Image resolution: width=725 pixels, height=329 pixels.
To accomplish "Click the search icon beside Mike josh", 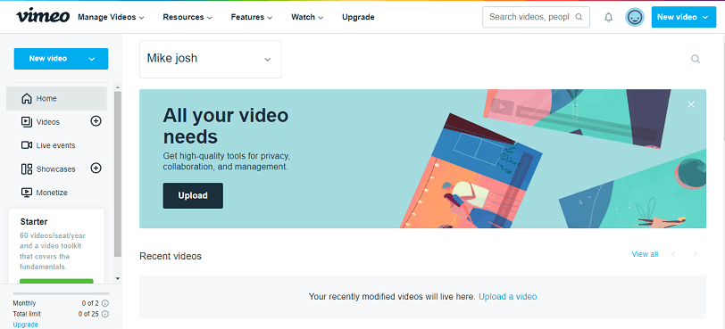I will [x=695, y=59].
